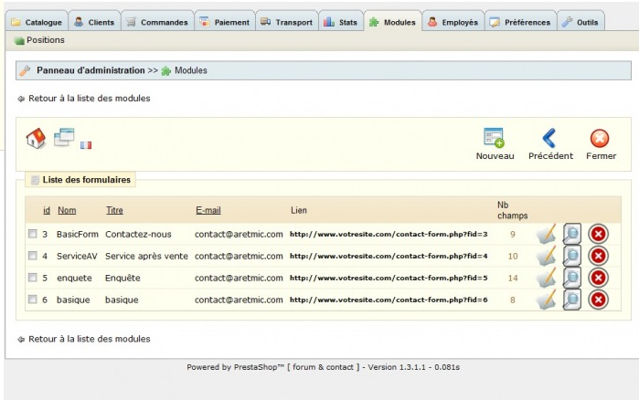Switch to the Commandes tab
Screen dimensions: 639x400
[x=156, y=22]
